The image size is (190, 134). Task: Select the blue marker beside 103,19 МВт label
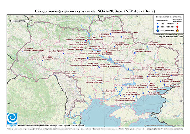[172, 76]
